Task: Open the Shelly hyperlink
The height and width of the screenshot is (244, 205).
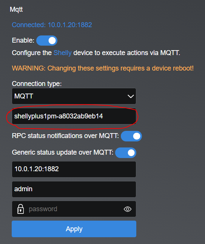Action: pos(62,53)
